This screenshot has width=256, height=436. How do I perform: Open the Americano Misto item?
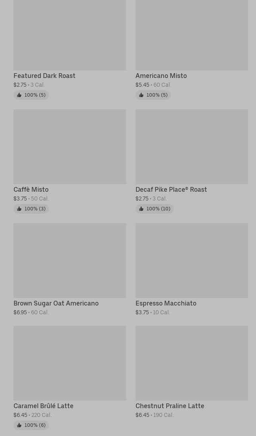(x=161, y=76)
